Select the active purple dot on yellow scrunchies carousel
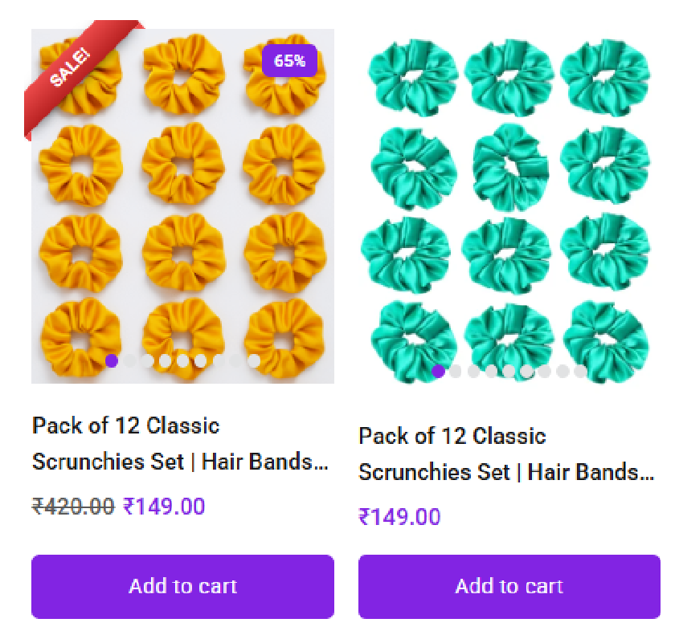Viewport: 675px width, 643px height. tap(112, 360)
